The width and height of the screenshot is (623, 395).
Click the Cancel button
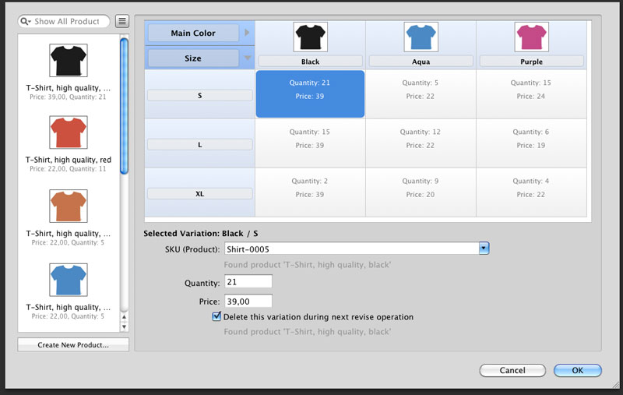[x=512, y=370]
